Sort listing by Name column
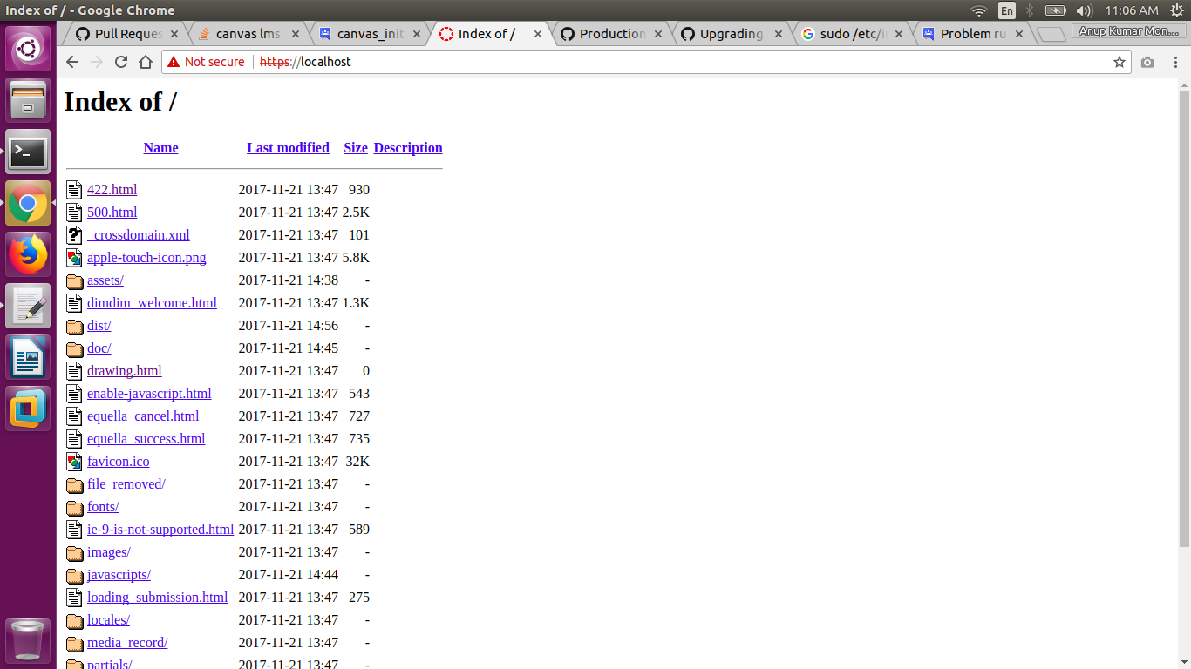This screenshot has height=669, width=1191. [160, 148]
